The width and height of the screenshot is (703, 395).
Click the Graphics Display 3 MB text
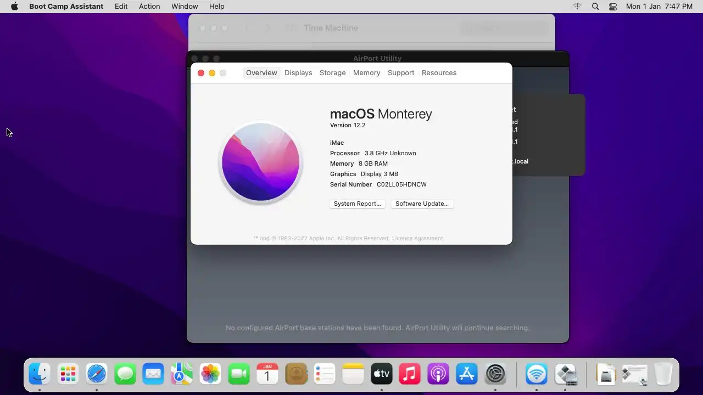pyautogui.click(x=364, y=174)
